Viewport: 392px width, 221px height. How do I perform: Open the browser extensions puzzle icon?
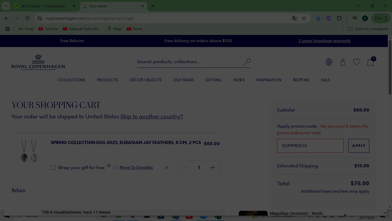(339, 18)
